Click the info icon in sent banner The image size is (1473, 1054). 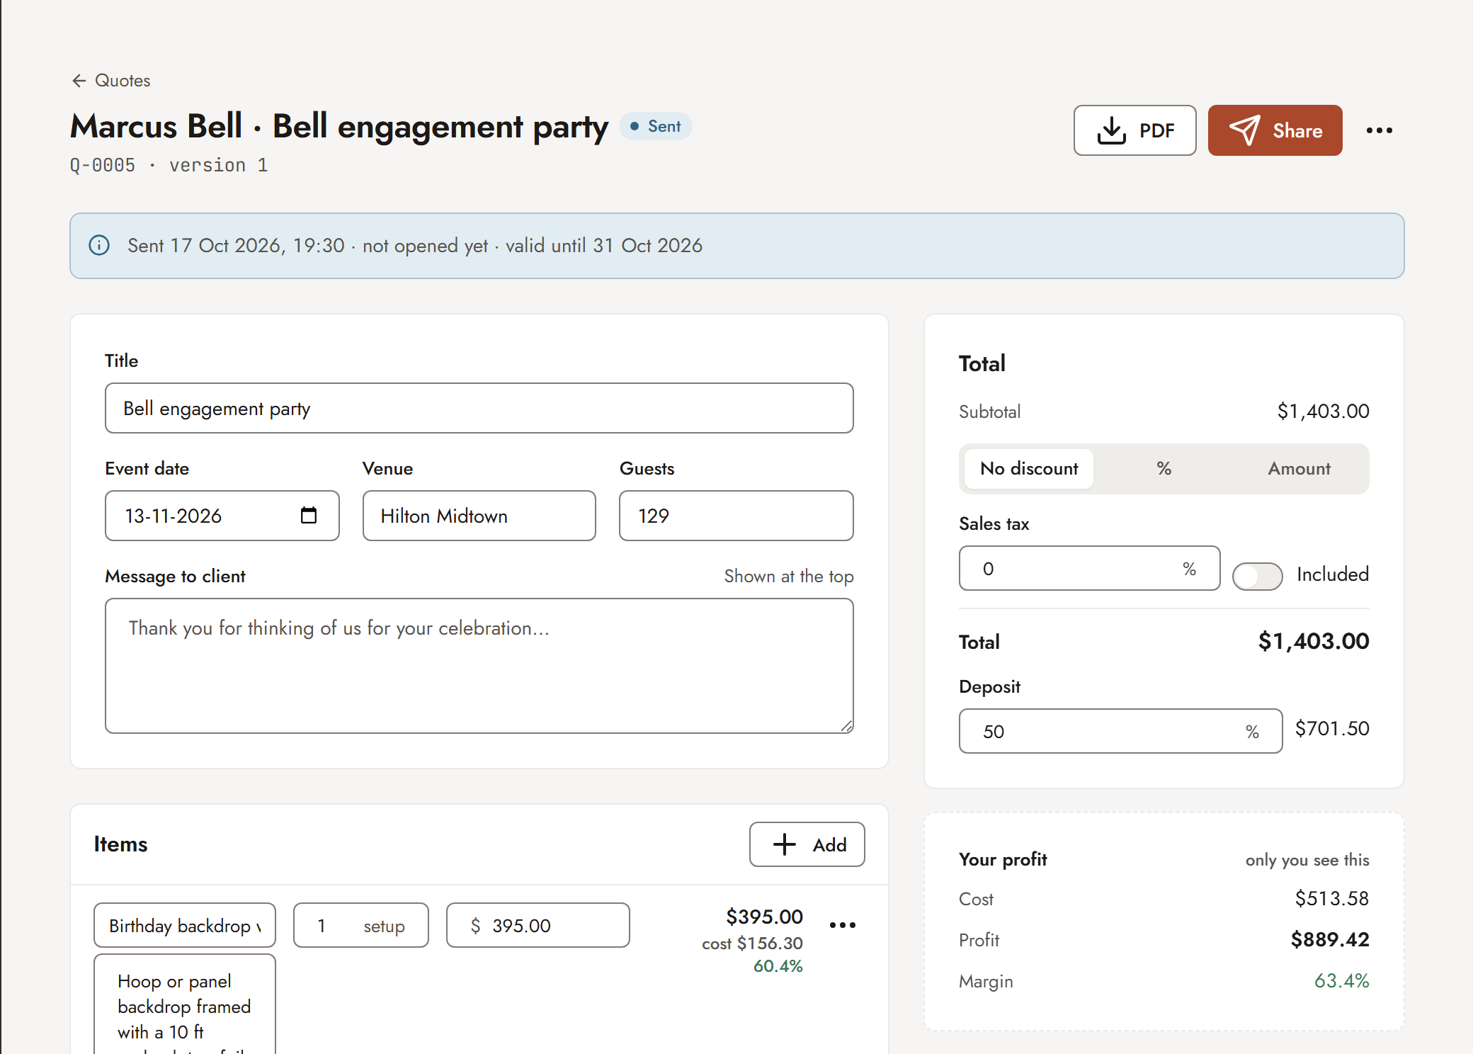(99, 246)
